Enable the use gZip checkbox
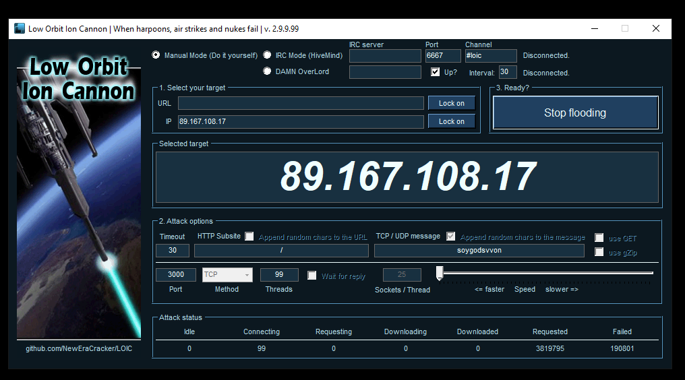Viewport: 685px width, 380px height. [599, 252]
